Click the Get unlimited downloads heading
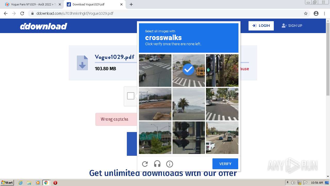The width and height of the screenshot is (330, 186). pyautogui.click(x=163, y=173)
